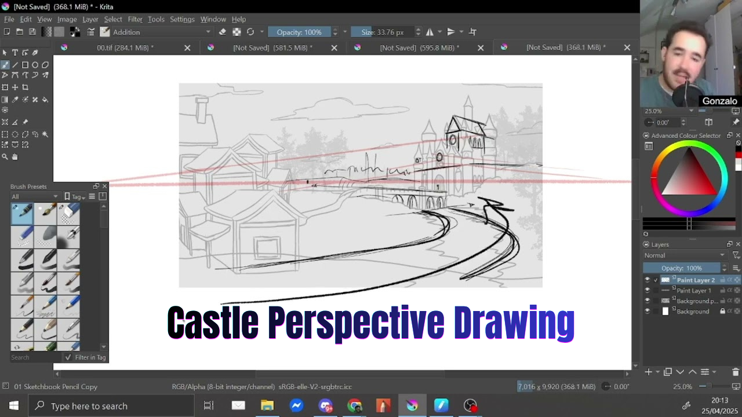Select the Zoom magnifier tool
Image resolution: width=742 pixels, height=417 pixels.
pos(5,156)
